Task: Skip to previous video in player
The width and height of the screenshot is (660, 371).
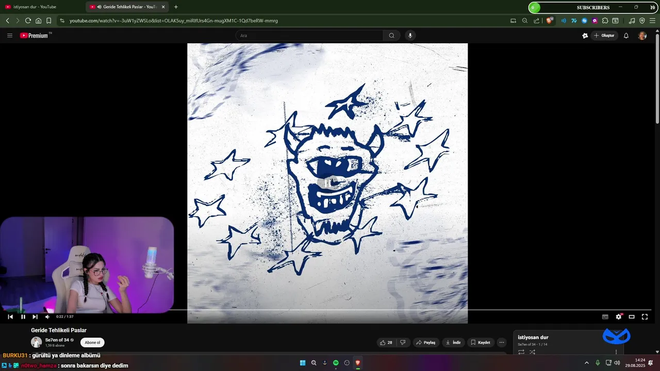Action: (10, 317)
